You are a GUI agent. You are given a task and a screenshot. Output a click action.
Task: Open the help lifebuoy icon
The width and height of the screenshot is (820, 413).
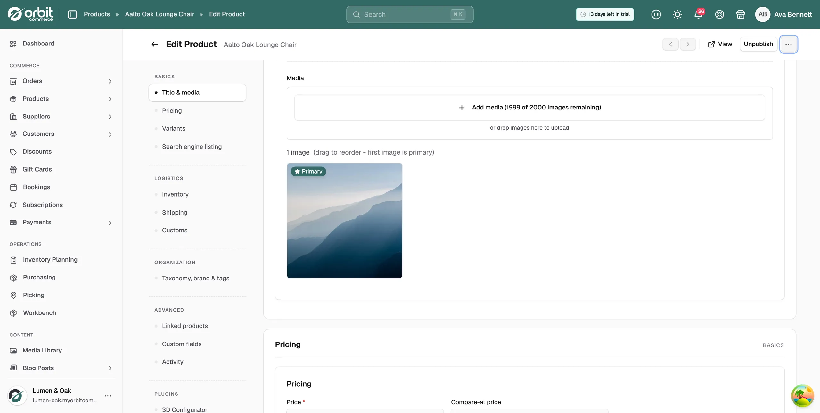[719, 14]
